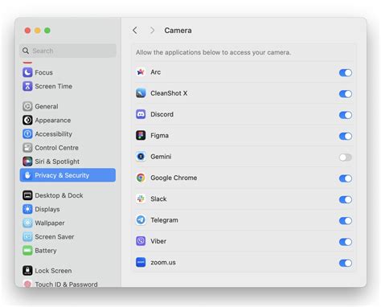The height and width of the screenshot is (307, 381).
Task: Click the Displays sun icon
Action: (27, 209)
